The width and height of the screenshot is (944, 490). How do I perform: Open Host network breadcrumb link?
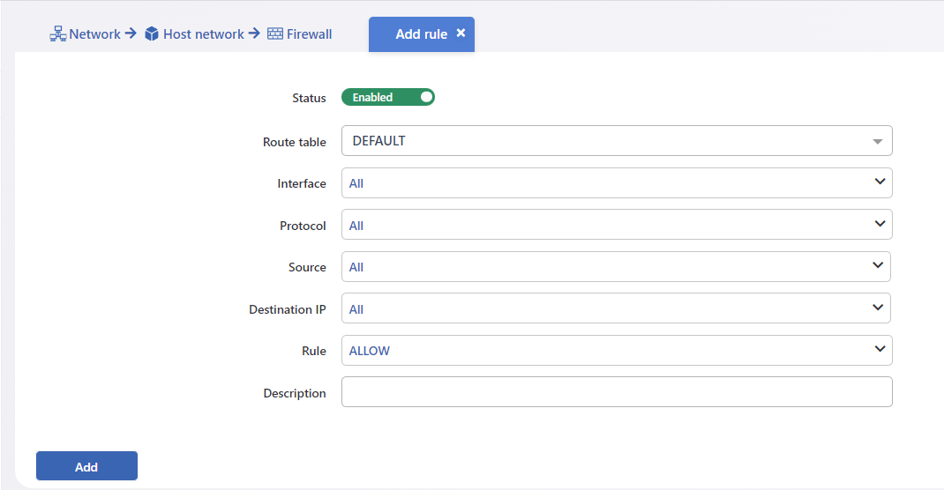(x=204, y=34)
